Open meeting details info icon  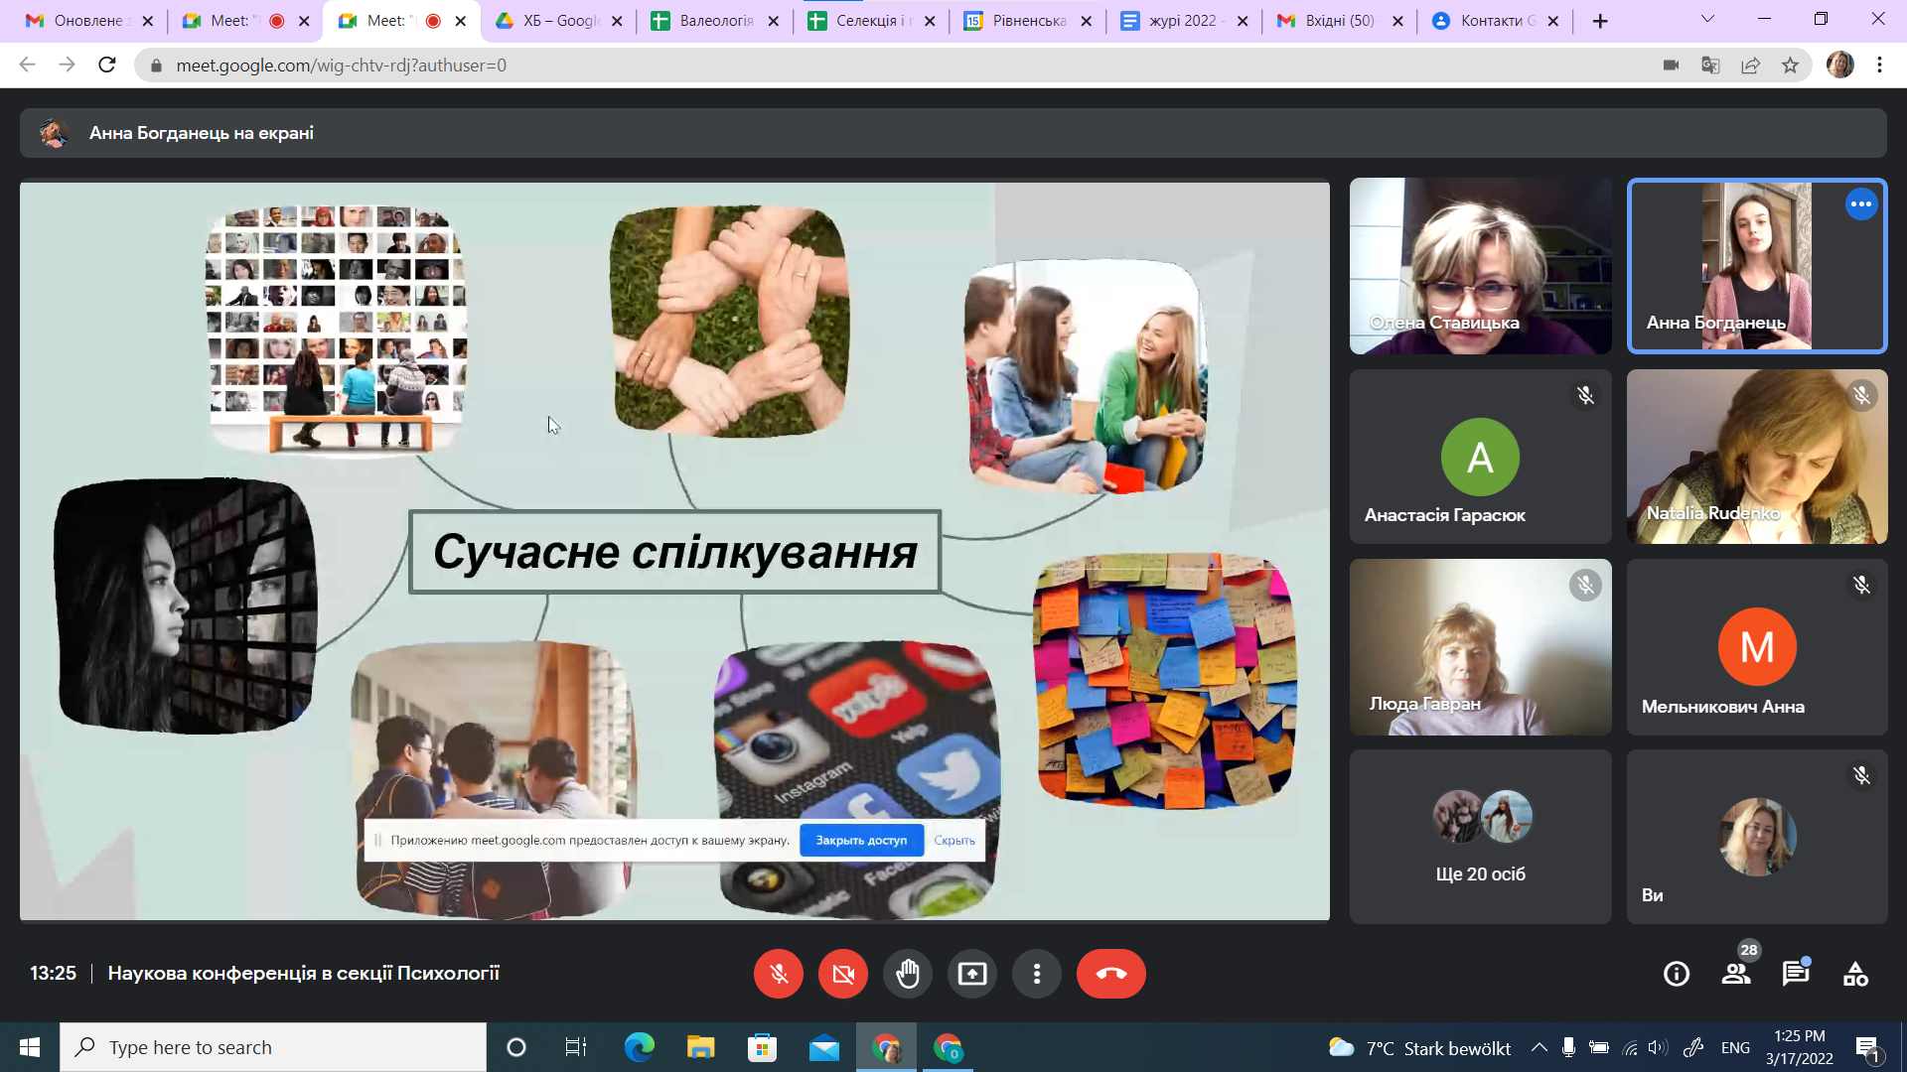point(1676,974)
